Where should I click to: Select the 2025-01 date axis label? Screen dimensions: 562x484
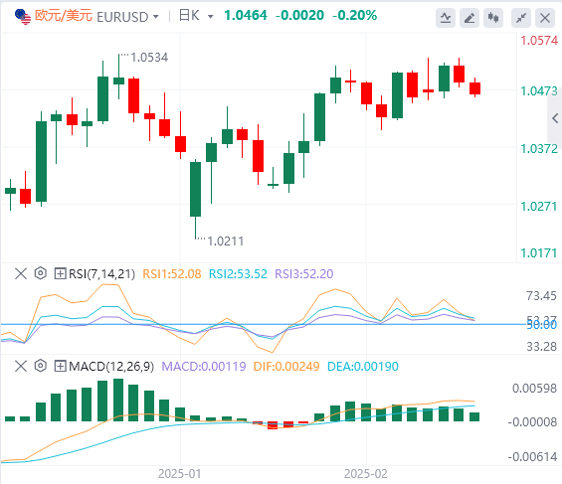pos(180,474)
